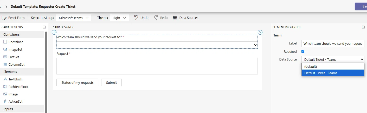
Task: Click the Reset Form pencil icon
Action: click(4, 18)
